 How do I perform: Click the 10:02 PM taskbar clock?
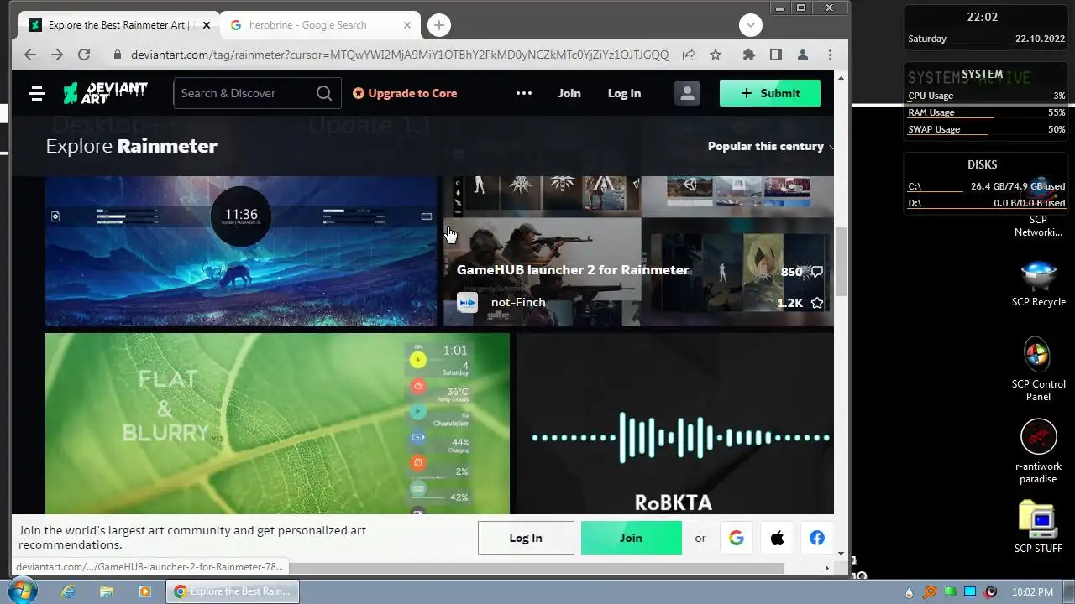1032,591
